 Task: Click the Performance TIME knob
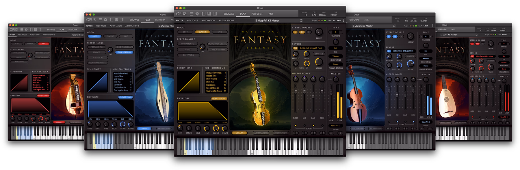(x=202, y=47)
